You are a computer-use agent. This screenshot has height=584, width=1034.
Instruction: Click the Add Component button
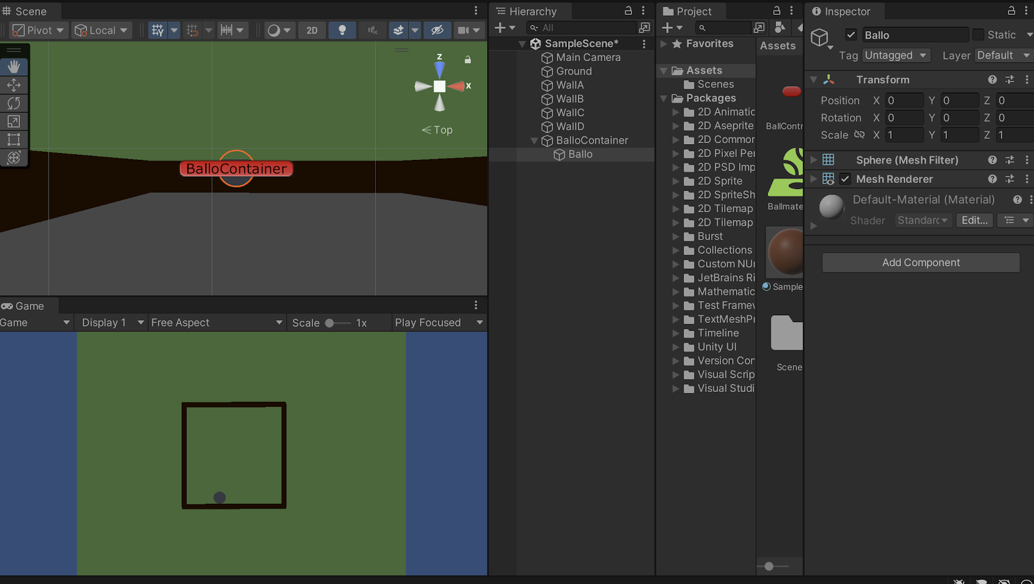(921, 262)
